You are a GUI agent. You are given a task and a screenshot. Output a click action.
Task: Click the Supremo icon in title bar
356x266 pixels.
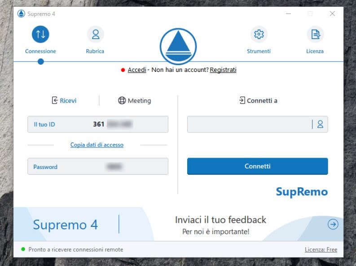click(21, 13)
